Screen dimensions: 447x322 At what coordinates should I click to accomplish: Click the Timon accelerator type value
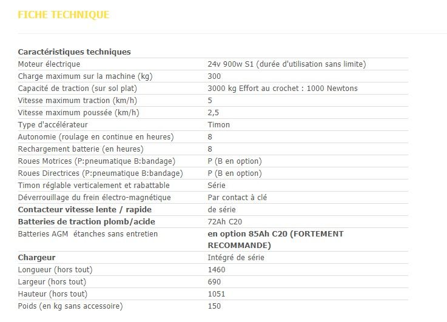click(x=218, y=124)
